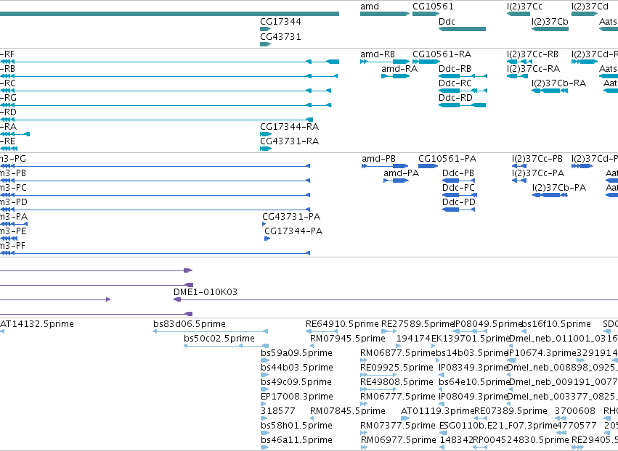
Task: Select the RM07377.5prime EST label
Action: coord(398,426)
